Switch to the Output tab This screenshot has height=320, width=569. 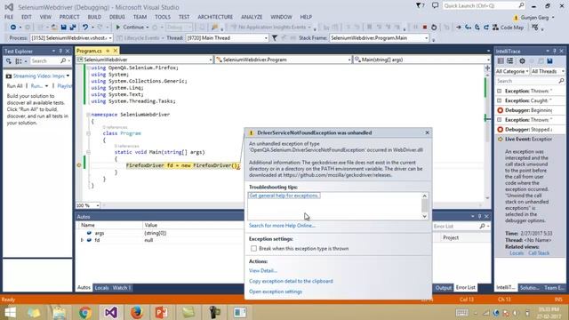tap(444, 288)
